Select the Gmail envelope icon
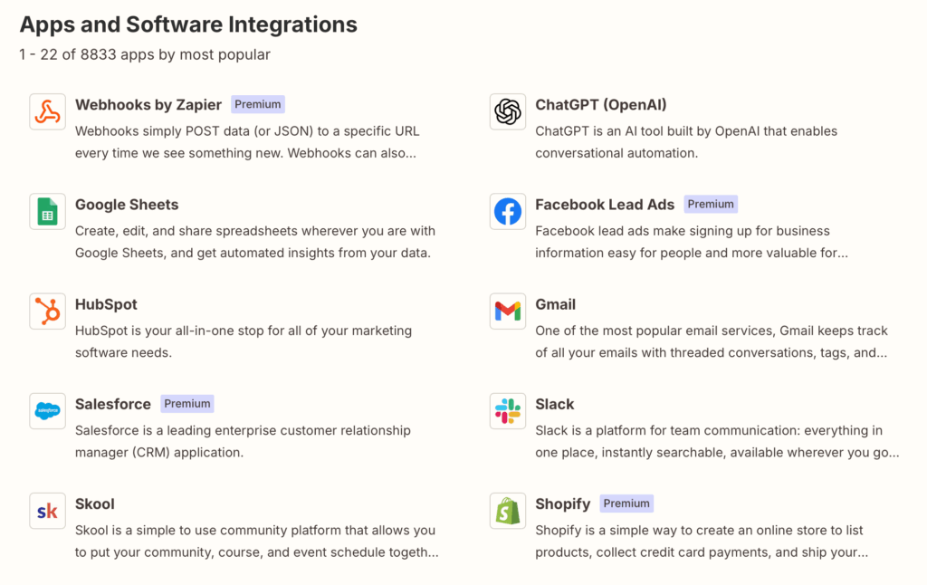Viewport: 927px width, 585px height. (x=507, y=312)
